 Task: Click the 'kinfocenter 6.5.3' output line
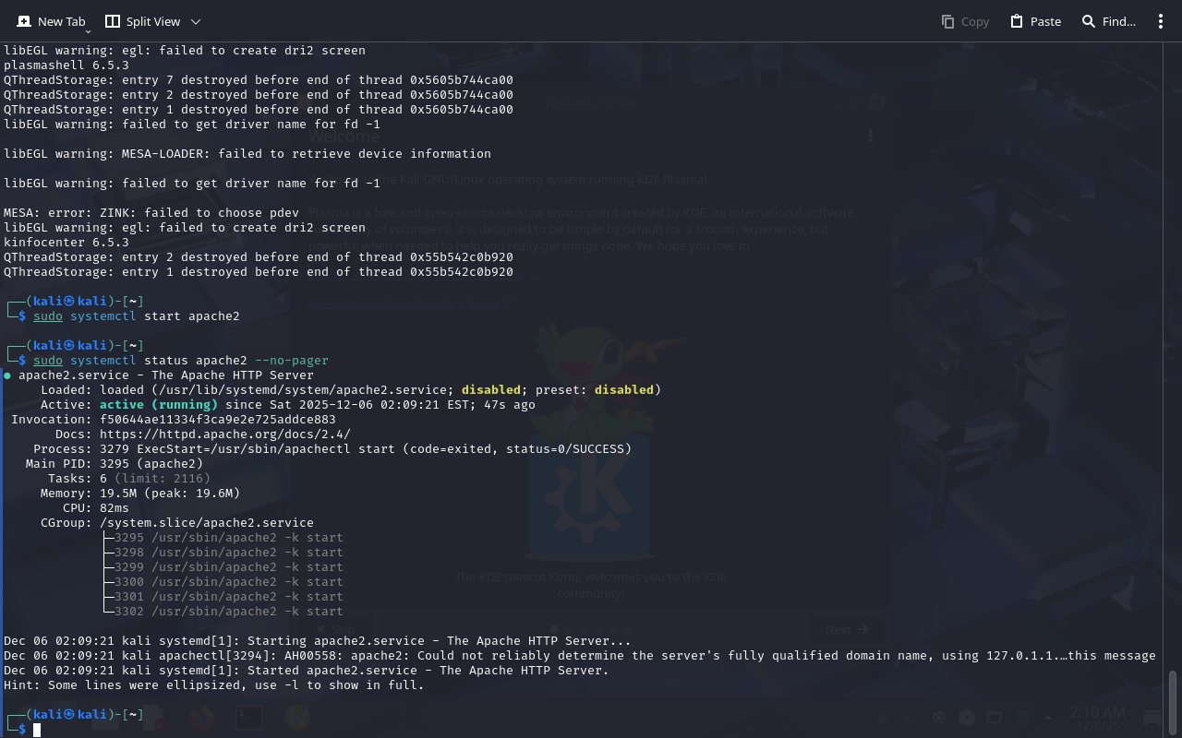point(66,243)
